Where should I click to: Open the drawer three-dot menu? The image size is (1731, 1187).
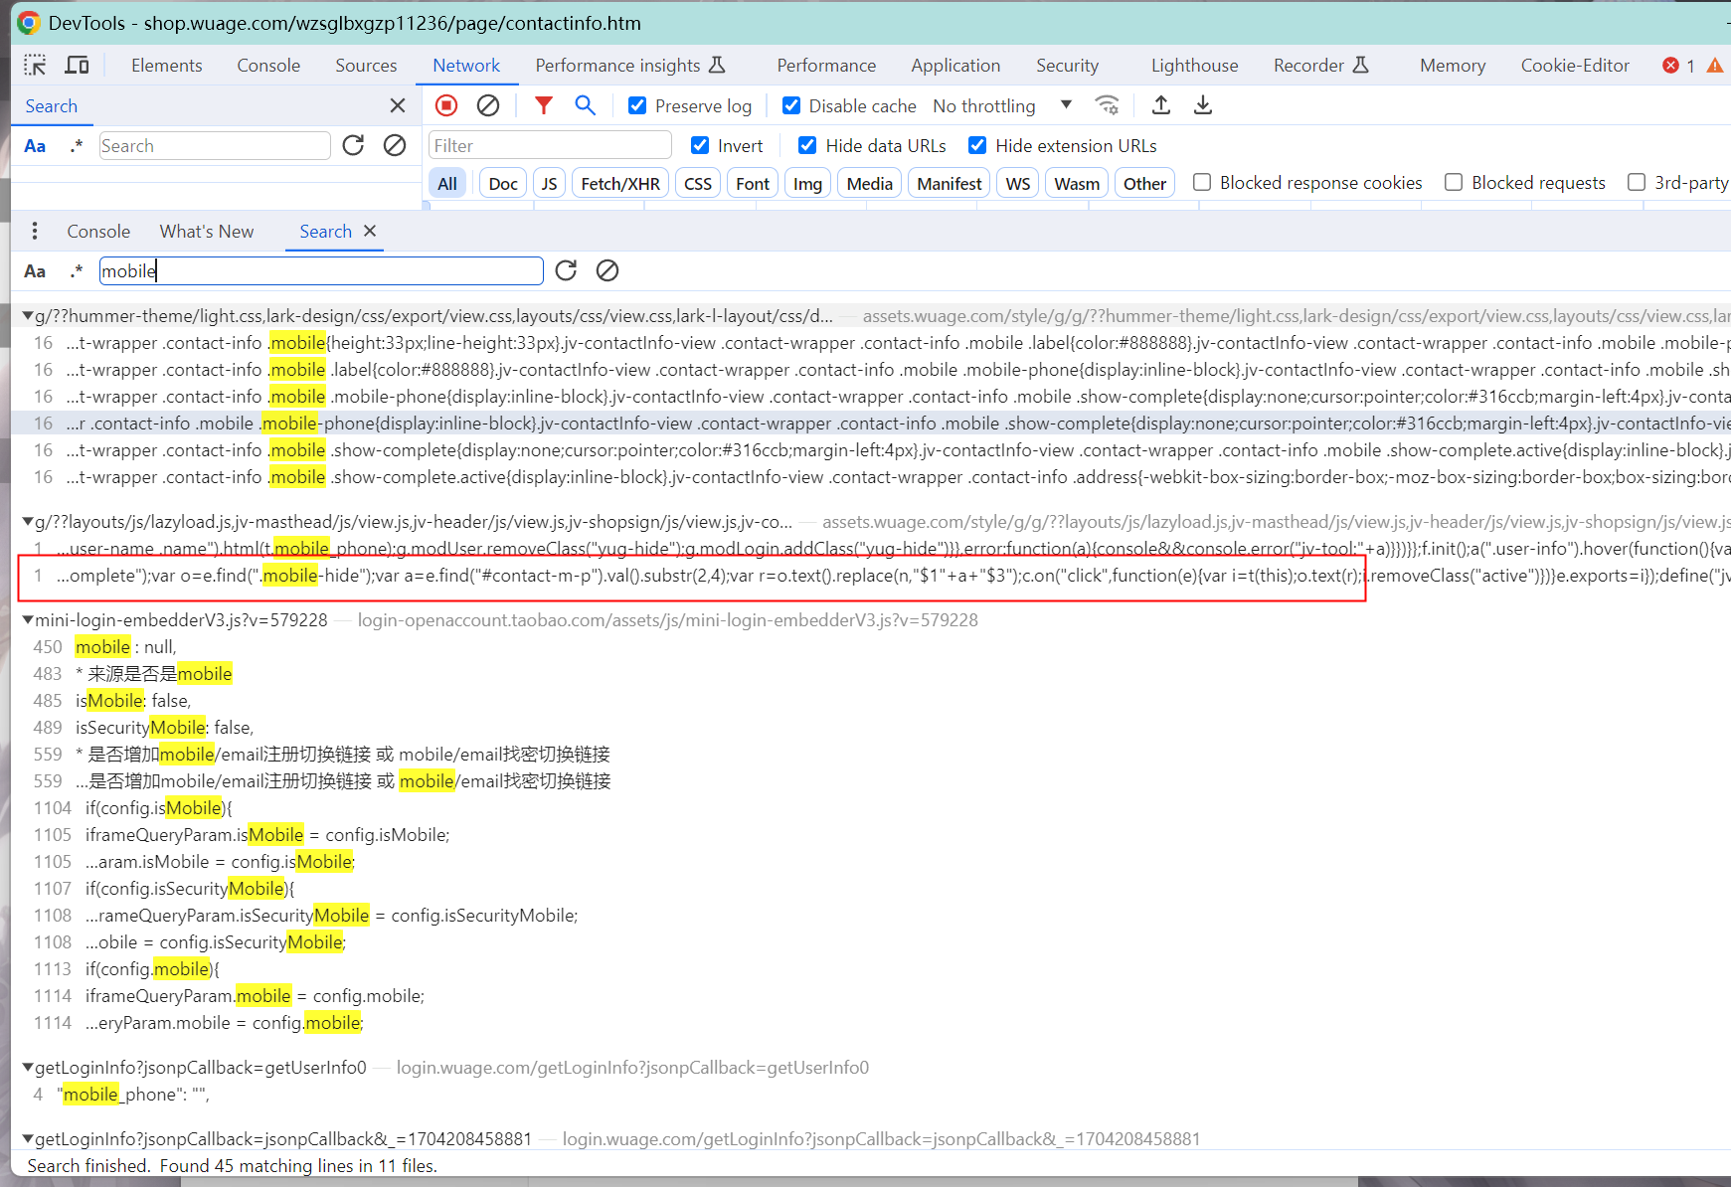[35, 232]
